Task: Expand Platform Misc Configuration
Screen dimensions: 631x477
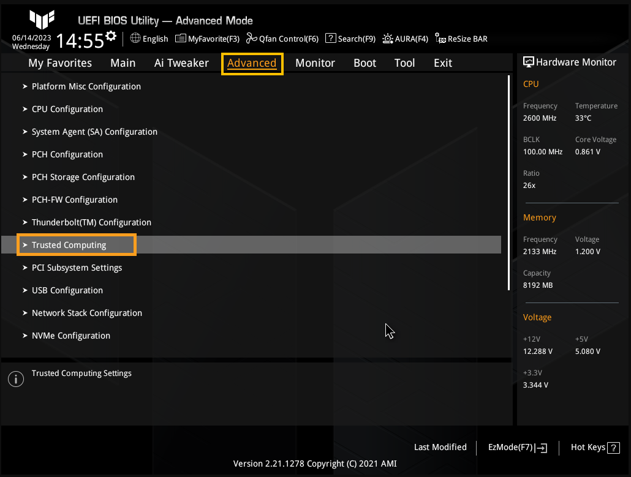Action: pyautogui.click(x=86, y=86)
